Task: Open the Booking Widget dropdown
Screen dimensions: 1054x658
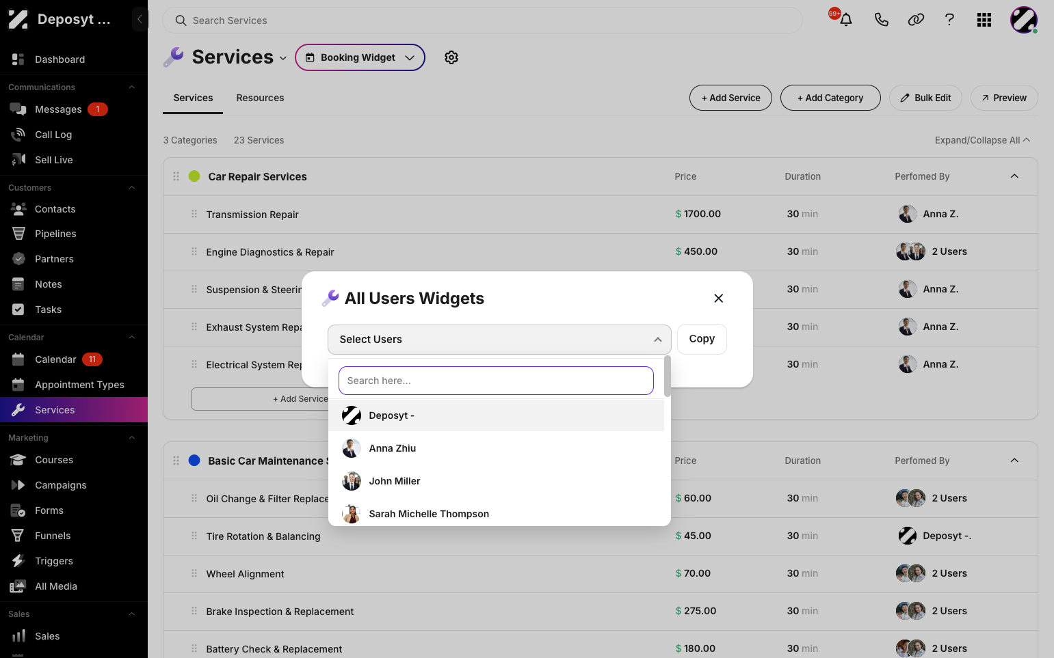Action: click(360, 57)
